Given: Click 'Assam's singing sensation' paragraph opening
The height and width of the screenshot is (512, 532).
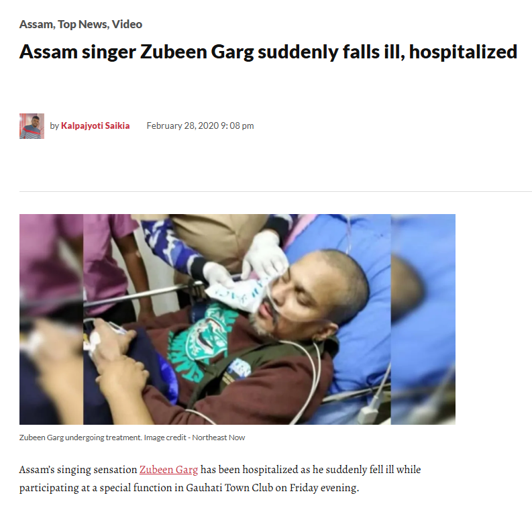Looking at the screenshot, I should (x=78, y=470).
